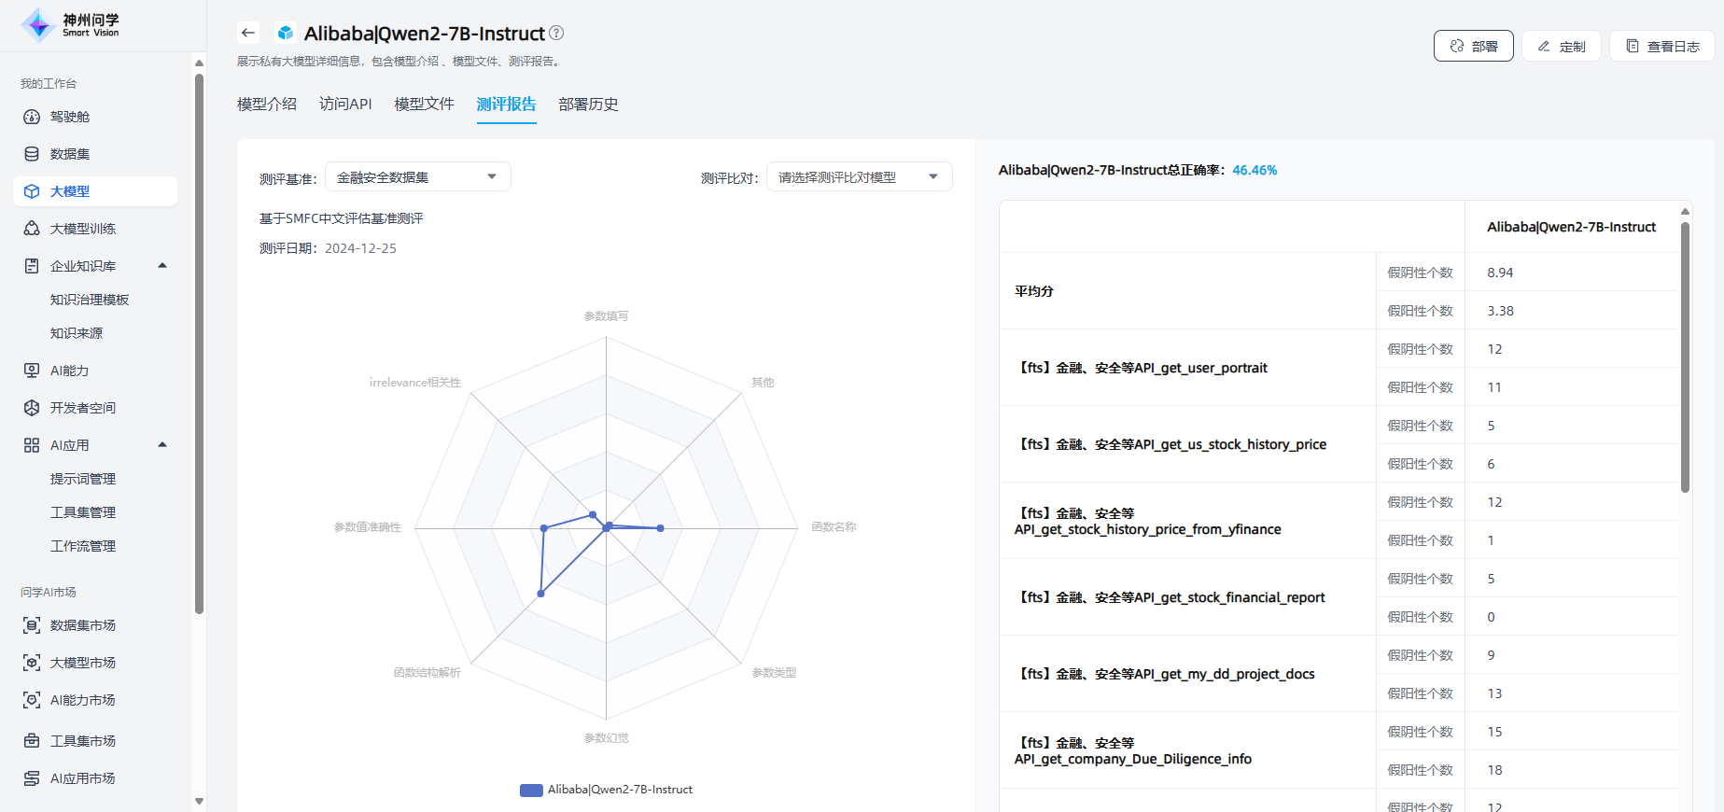Click the results table vertical scrollbar
Screen dimensions: 1724x812
[x=1685, y=355]
